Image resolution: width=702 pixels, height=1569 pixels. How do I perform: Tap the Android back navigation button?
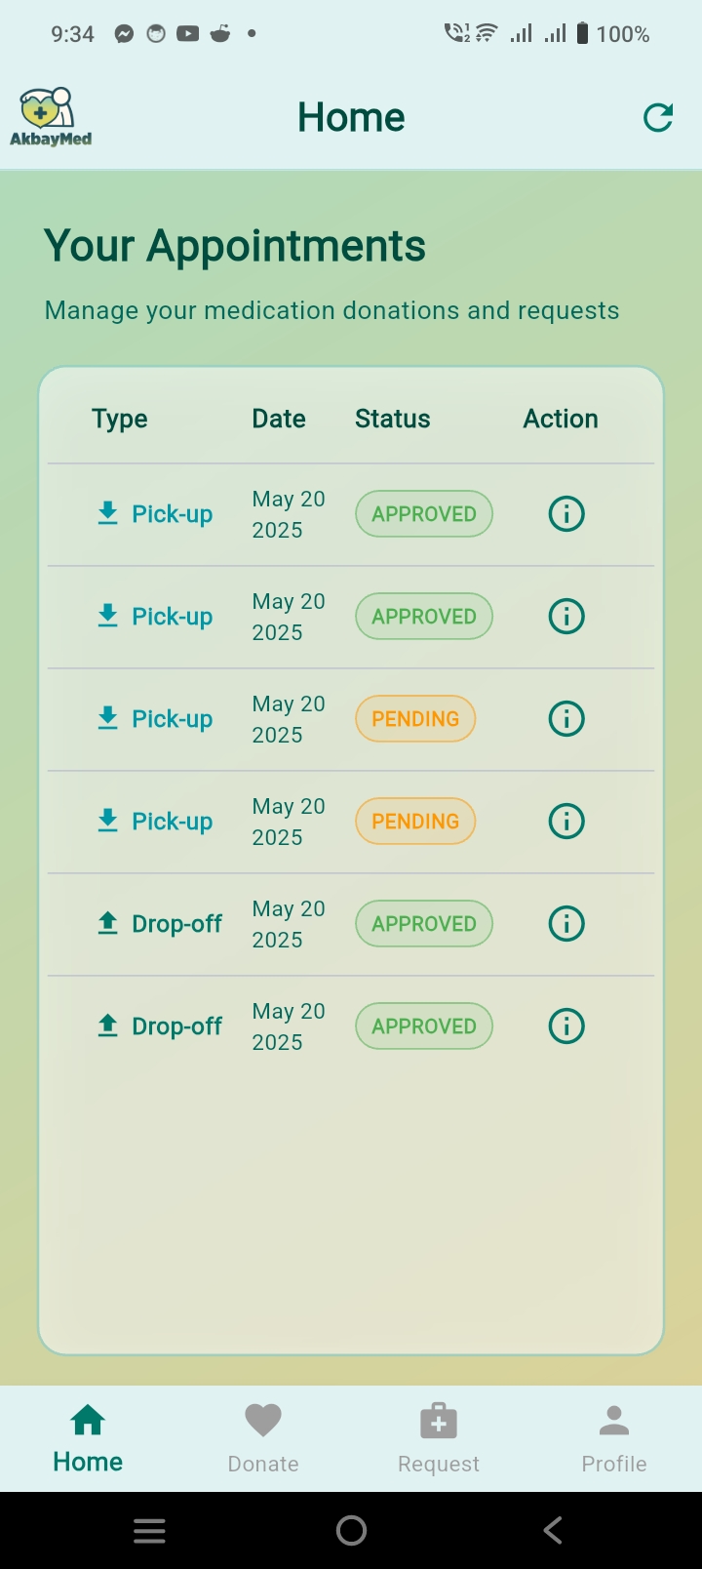[x=553, y=1530]
